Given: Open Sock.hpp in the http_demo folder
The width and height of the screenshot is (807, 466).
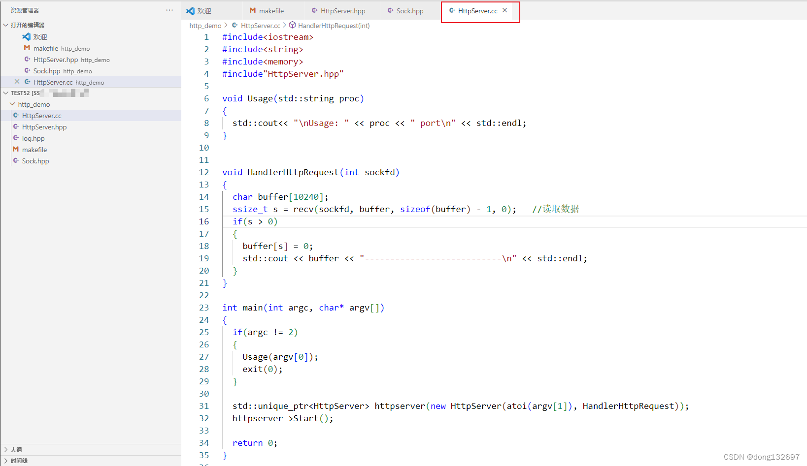Looking at the screenshot, I should pos(91,161).
